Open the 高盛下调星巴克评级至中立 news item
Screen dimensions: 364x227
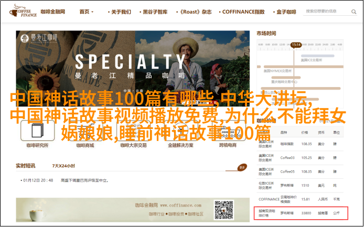[x=85, y=180]
